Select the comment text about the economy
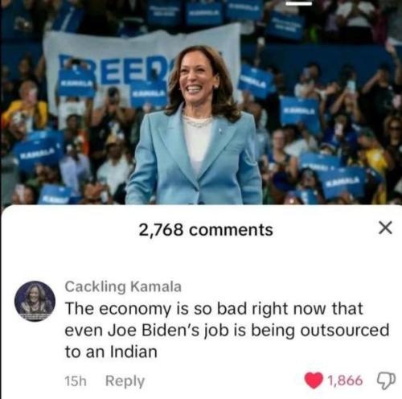Screen dimensions: 402x399 click(x=227, y=330)
